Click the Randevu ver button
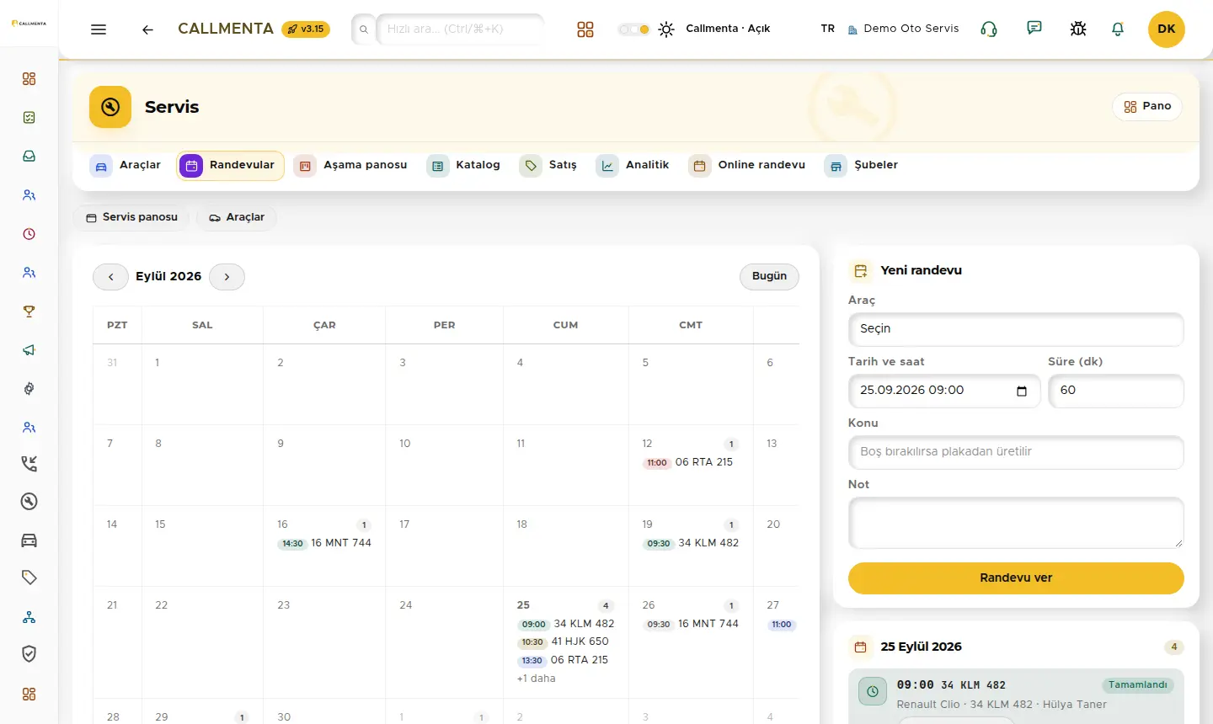The height and width of the screenshot is (724, 1213). click(x=1016, y=578)
